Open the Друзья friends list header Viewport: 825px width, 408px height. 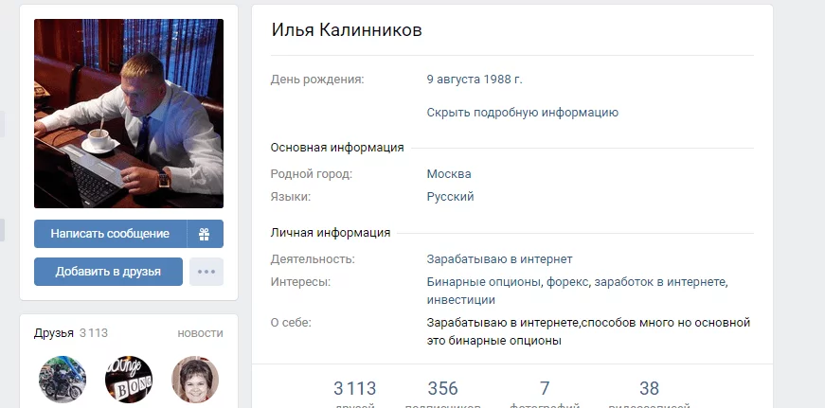tap(54, 333)
